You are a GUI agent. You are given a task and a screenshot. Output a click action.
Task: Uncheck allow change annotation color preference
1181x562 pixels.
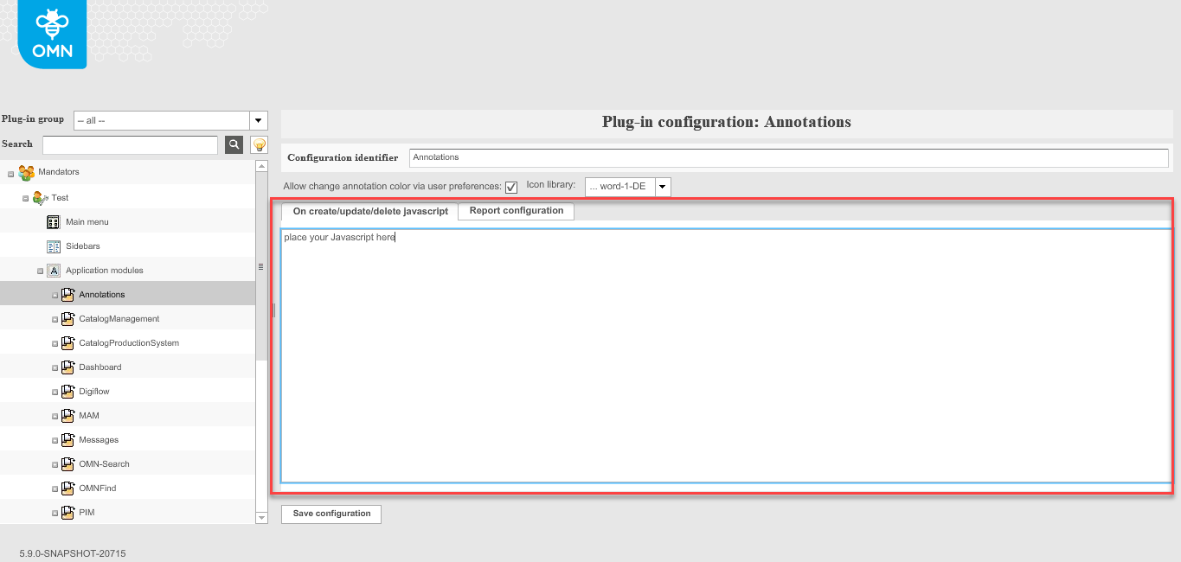(513, 186)
